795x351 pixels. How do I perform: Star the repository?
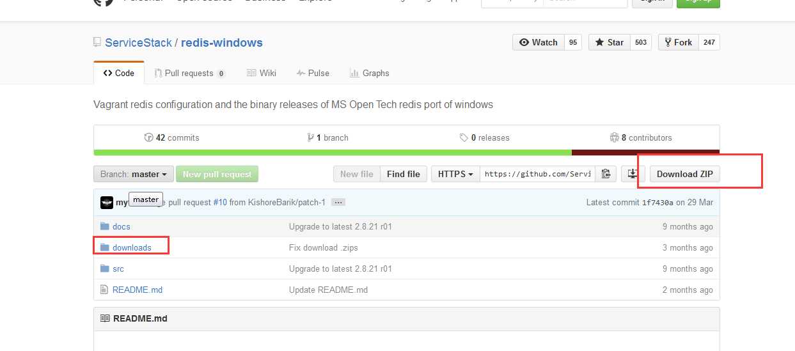click(609, 42)
